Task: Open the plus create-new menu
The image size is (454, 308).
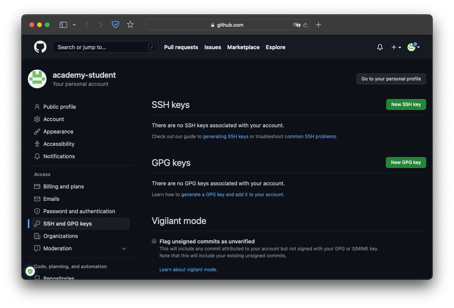Action: click(x=396, y=47)
